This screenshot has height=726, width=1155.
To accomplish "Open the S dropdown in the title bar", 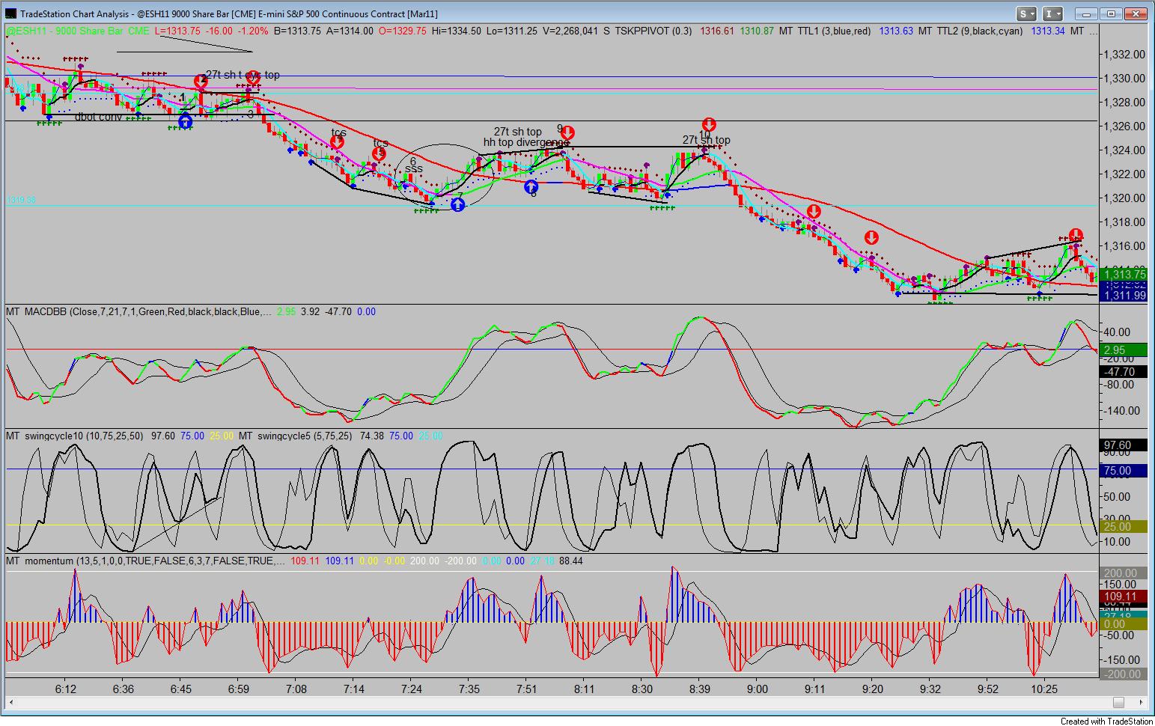I will pos(1026,13).
